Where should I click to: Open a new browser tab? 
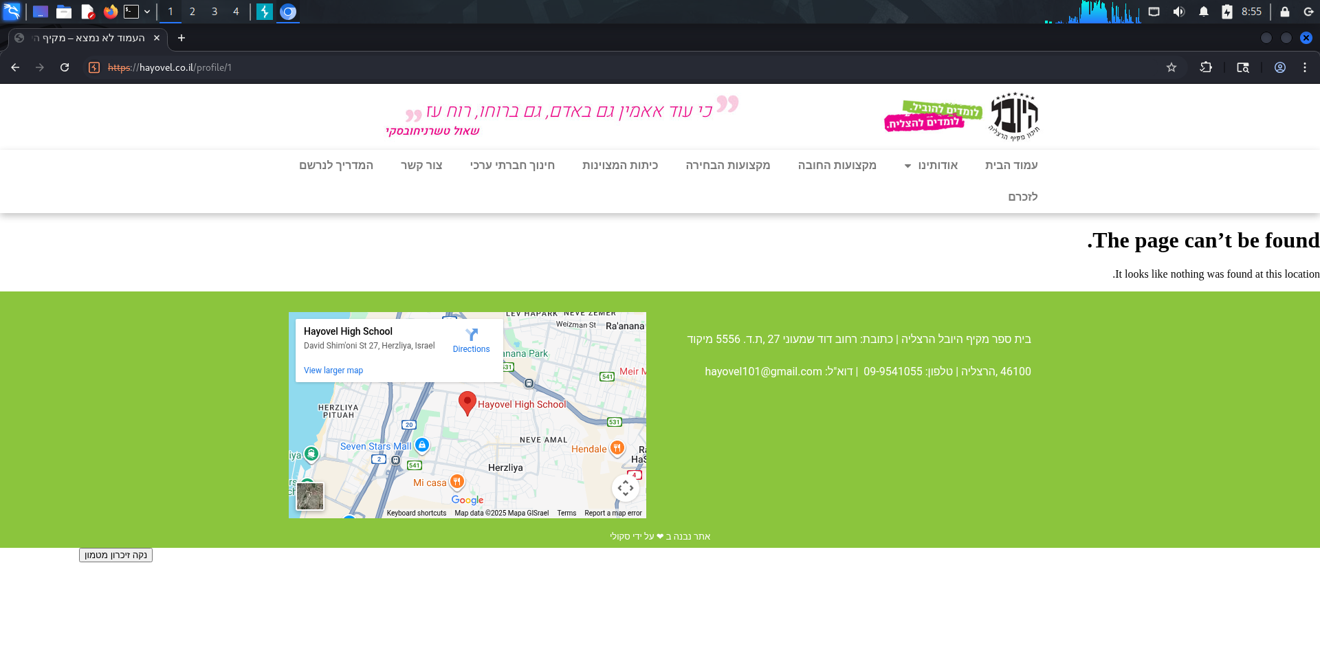(181, 38)
